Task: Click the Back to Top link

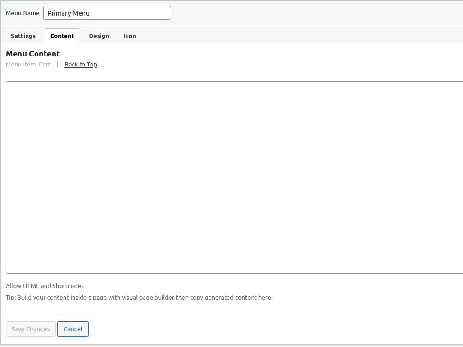Action: pyautogui.click(x=81, y=64)
